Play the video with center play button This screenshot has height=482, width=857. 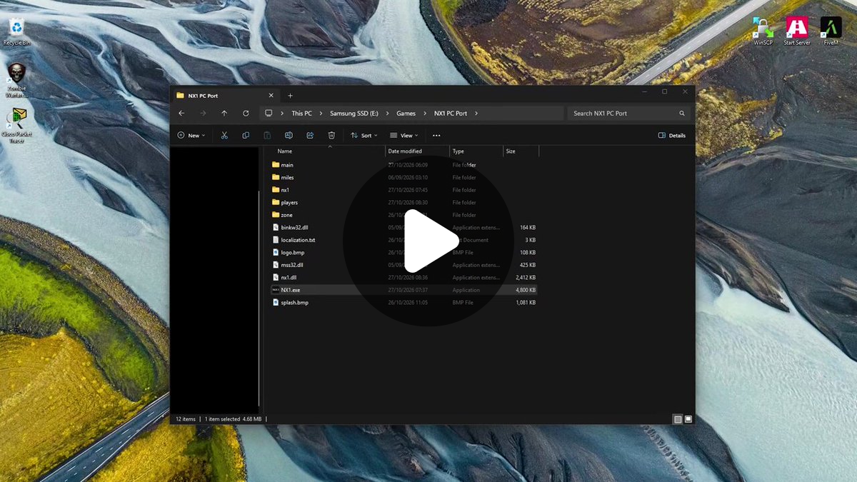pyautogui.click(x=428, y=241)
